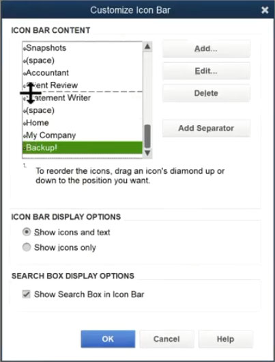Image resolution: width=275 pixels, height=362 pixels.
Task: Click the scrollbar thumb in icon list
Action: [x=147, y=136]
